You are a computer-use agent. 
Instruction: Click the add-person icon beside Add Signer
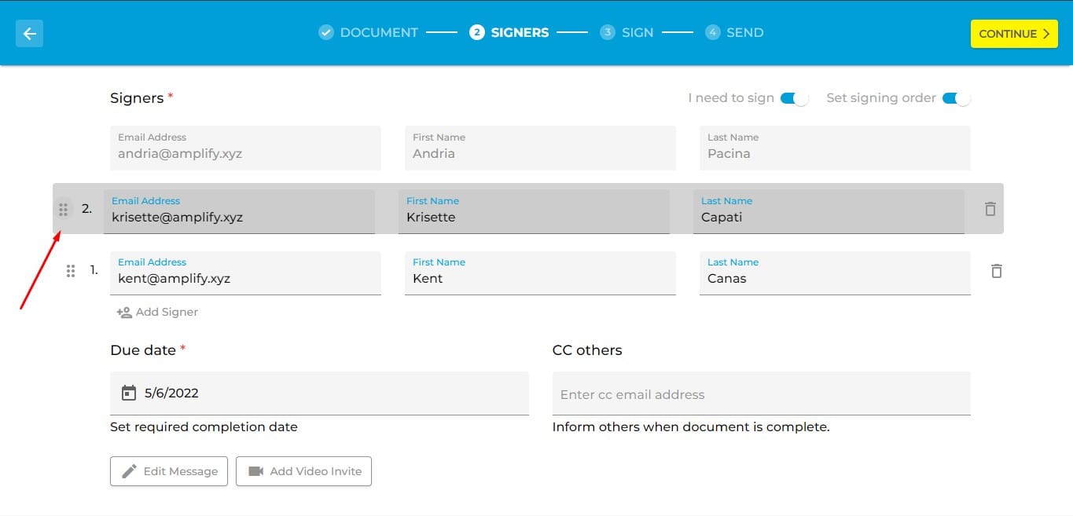[124, 312]
